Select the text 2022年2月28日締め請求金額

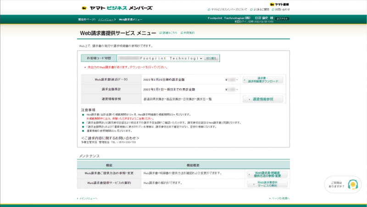tap(164, 79)
